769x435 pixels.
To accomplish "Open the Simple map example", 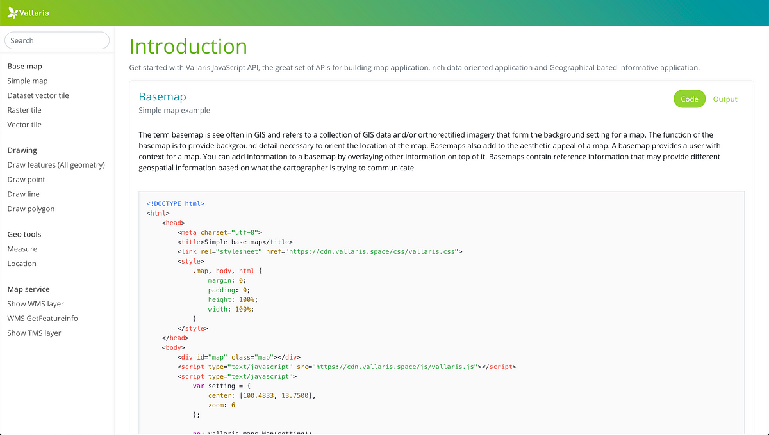I will [x=28, y=81].
